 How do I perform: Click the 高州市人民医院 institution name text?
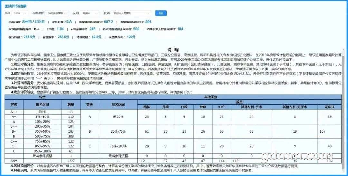coord(33,22)
